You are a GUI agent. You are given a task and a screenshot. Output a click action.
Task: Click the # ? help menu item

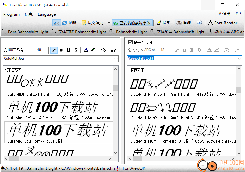point(238,14)
